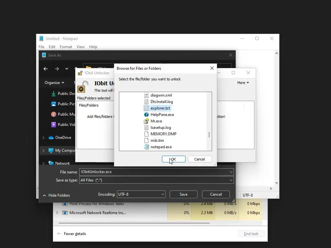Image resolution: width=331 pixels, height=248 pixels.
Task: Expand Microsoft Network Realtime Inspection row
Action: 57,213
